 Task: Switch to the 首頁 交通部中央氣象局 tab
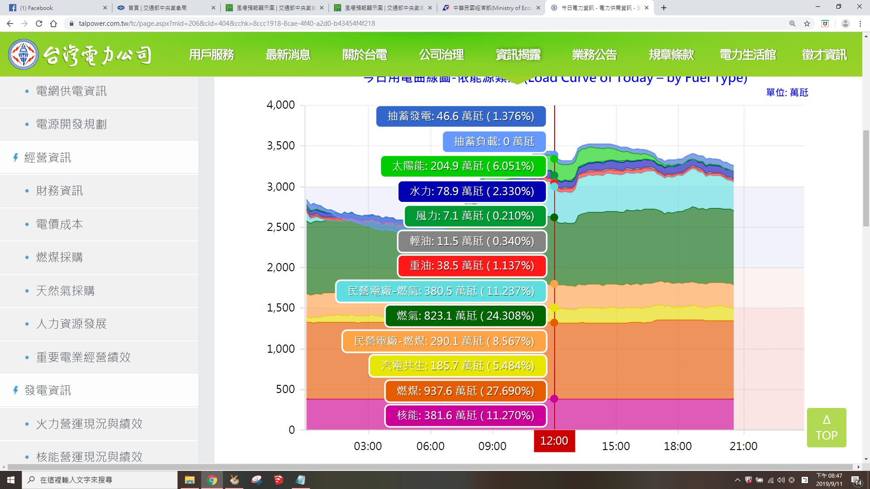coord(166,8)
